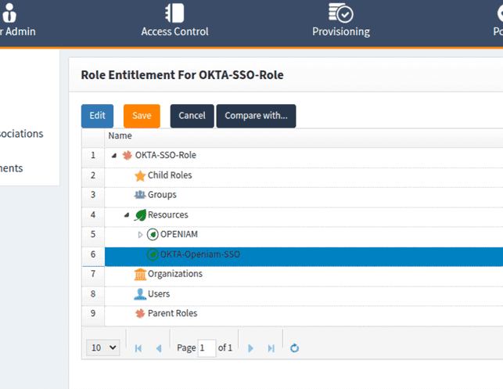Expand the OPENIAM resource node
Image resolution: width=503 pixels, height=389 pixels.
(140, 235)
